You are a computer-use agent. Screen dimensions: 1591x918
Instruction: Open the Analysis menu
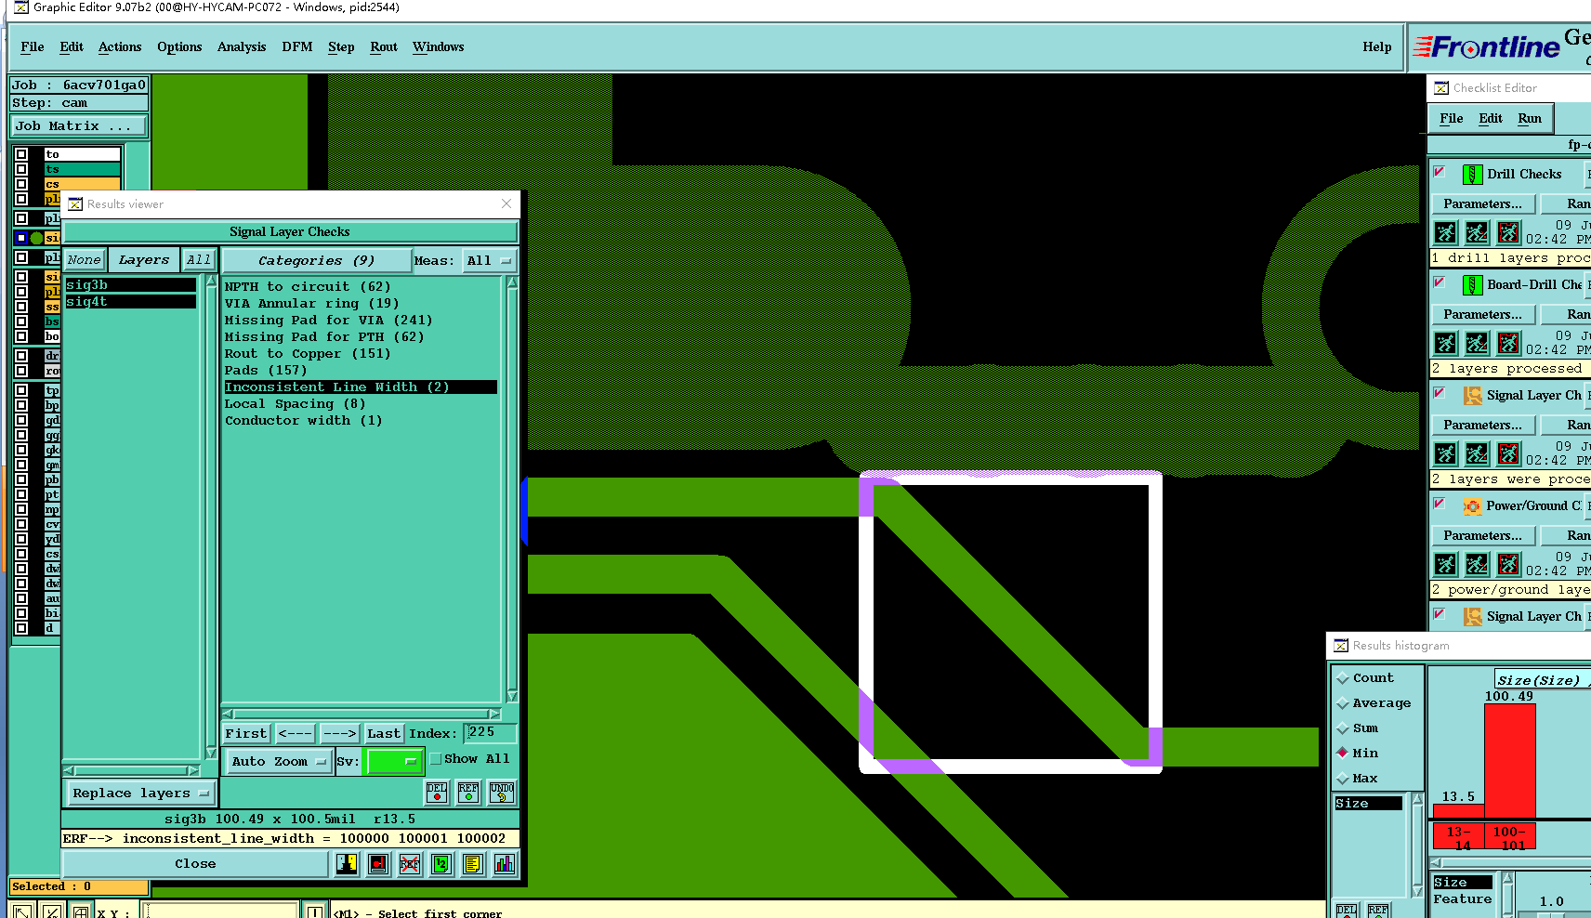(x=242, y=46)
